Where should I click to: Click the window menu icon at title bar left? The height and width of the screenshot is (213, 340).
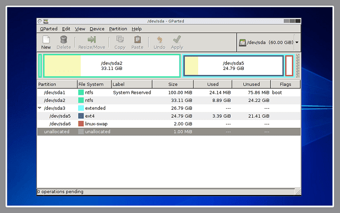pyautogui.click(x=40, y=21)
